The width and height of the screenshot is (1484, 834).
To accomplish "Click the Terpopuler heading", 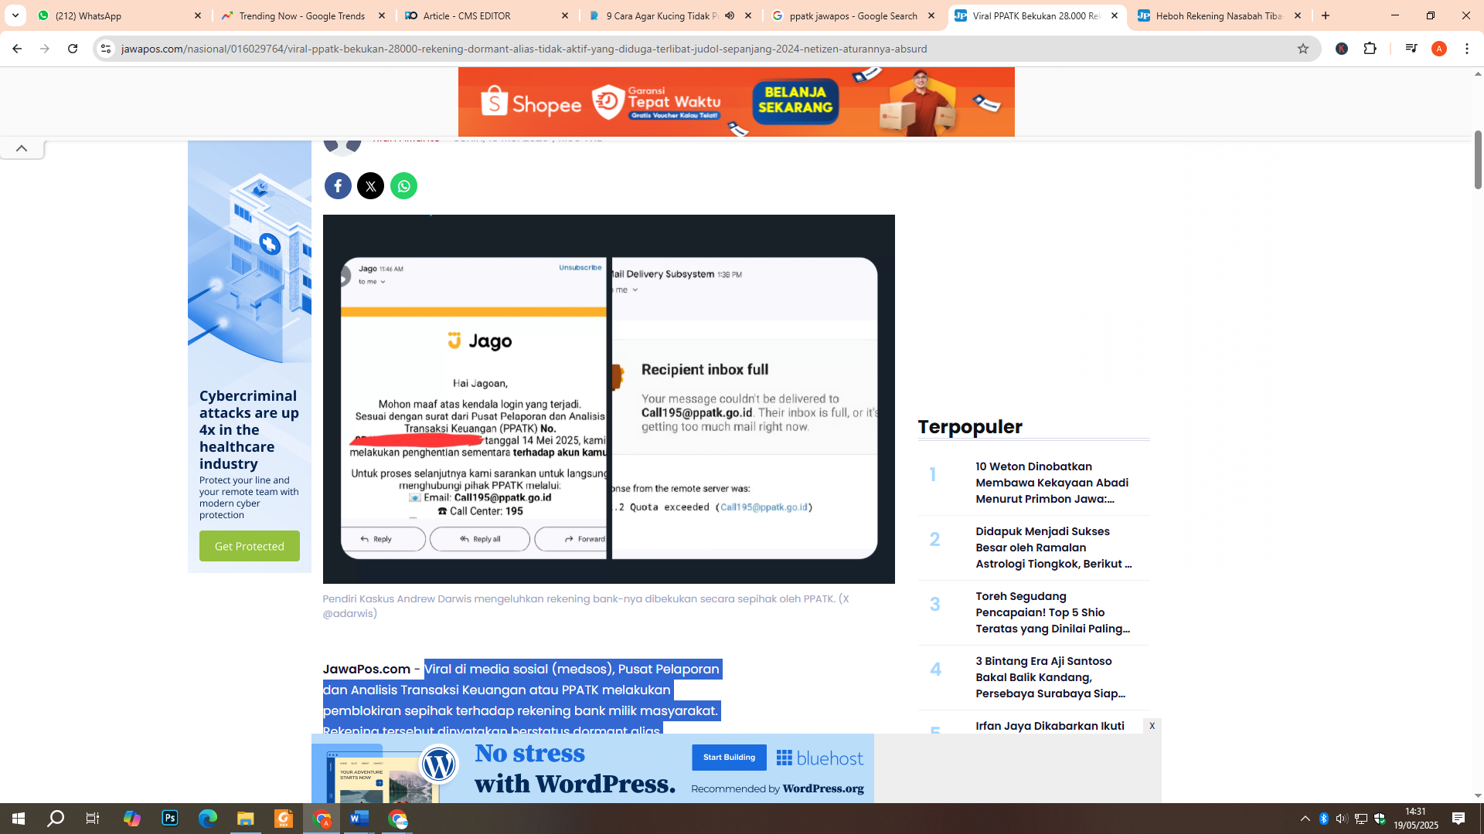I will pos(970,426).
